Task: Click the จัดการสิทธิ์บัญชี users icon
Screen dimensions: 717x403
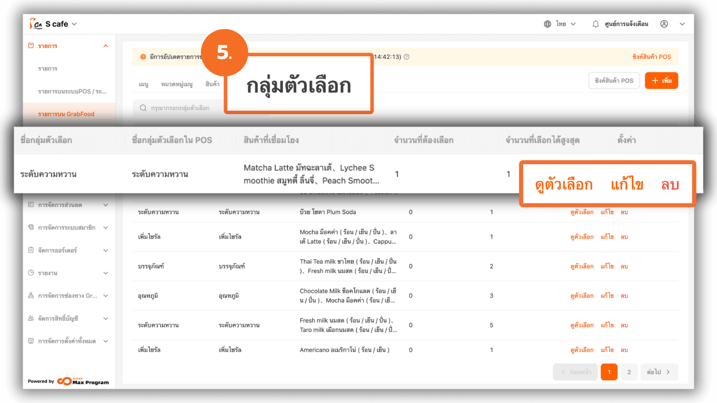Action: pyautogui.click(x=31, y=318)
